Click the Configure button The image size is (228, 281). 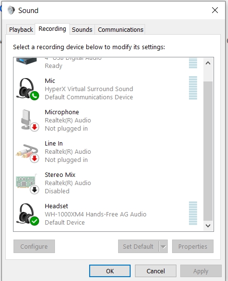click(x=34, y=246)
